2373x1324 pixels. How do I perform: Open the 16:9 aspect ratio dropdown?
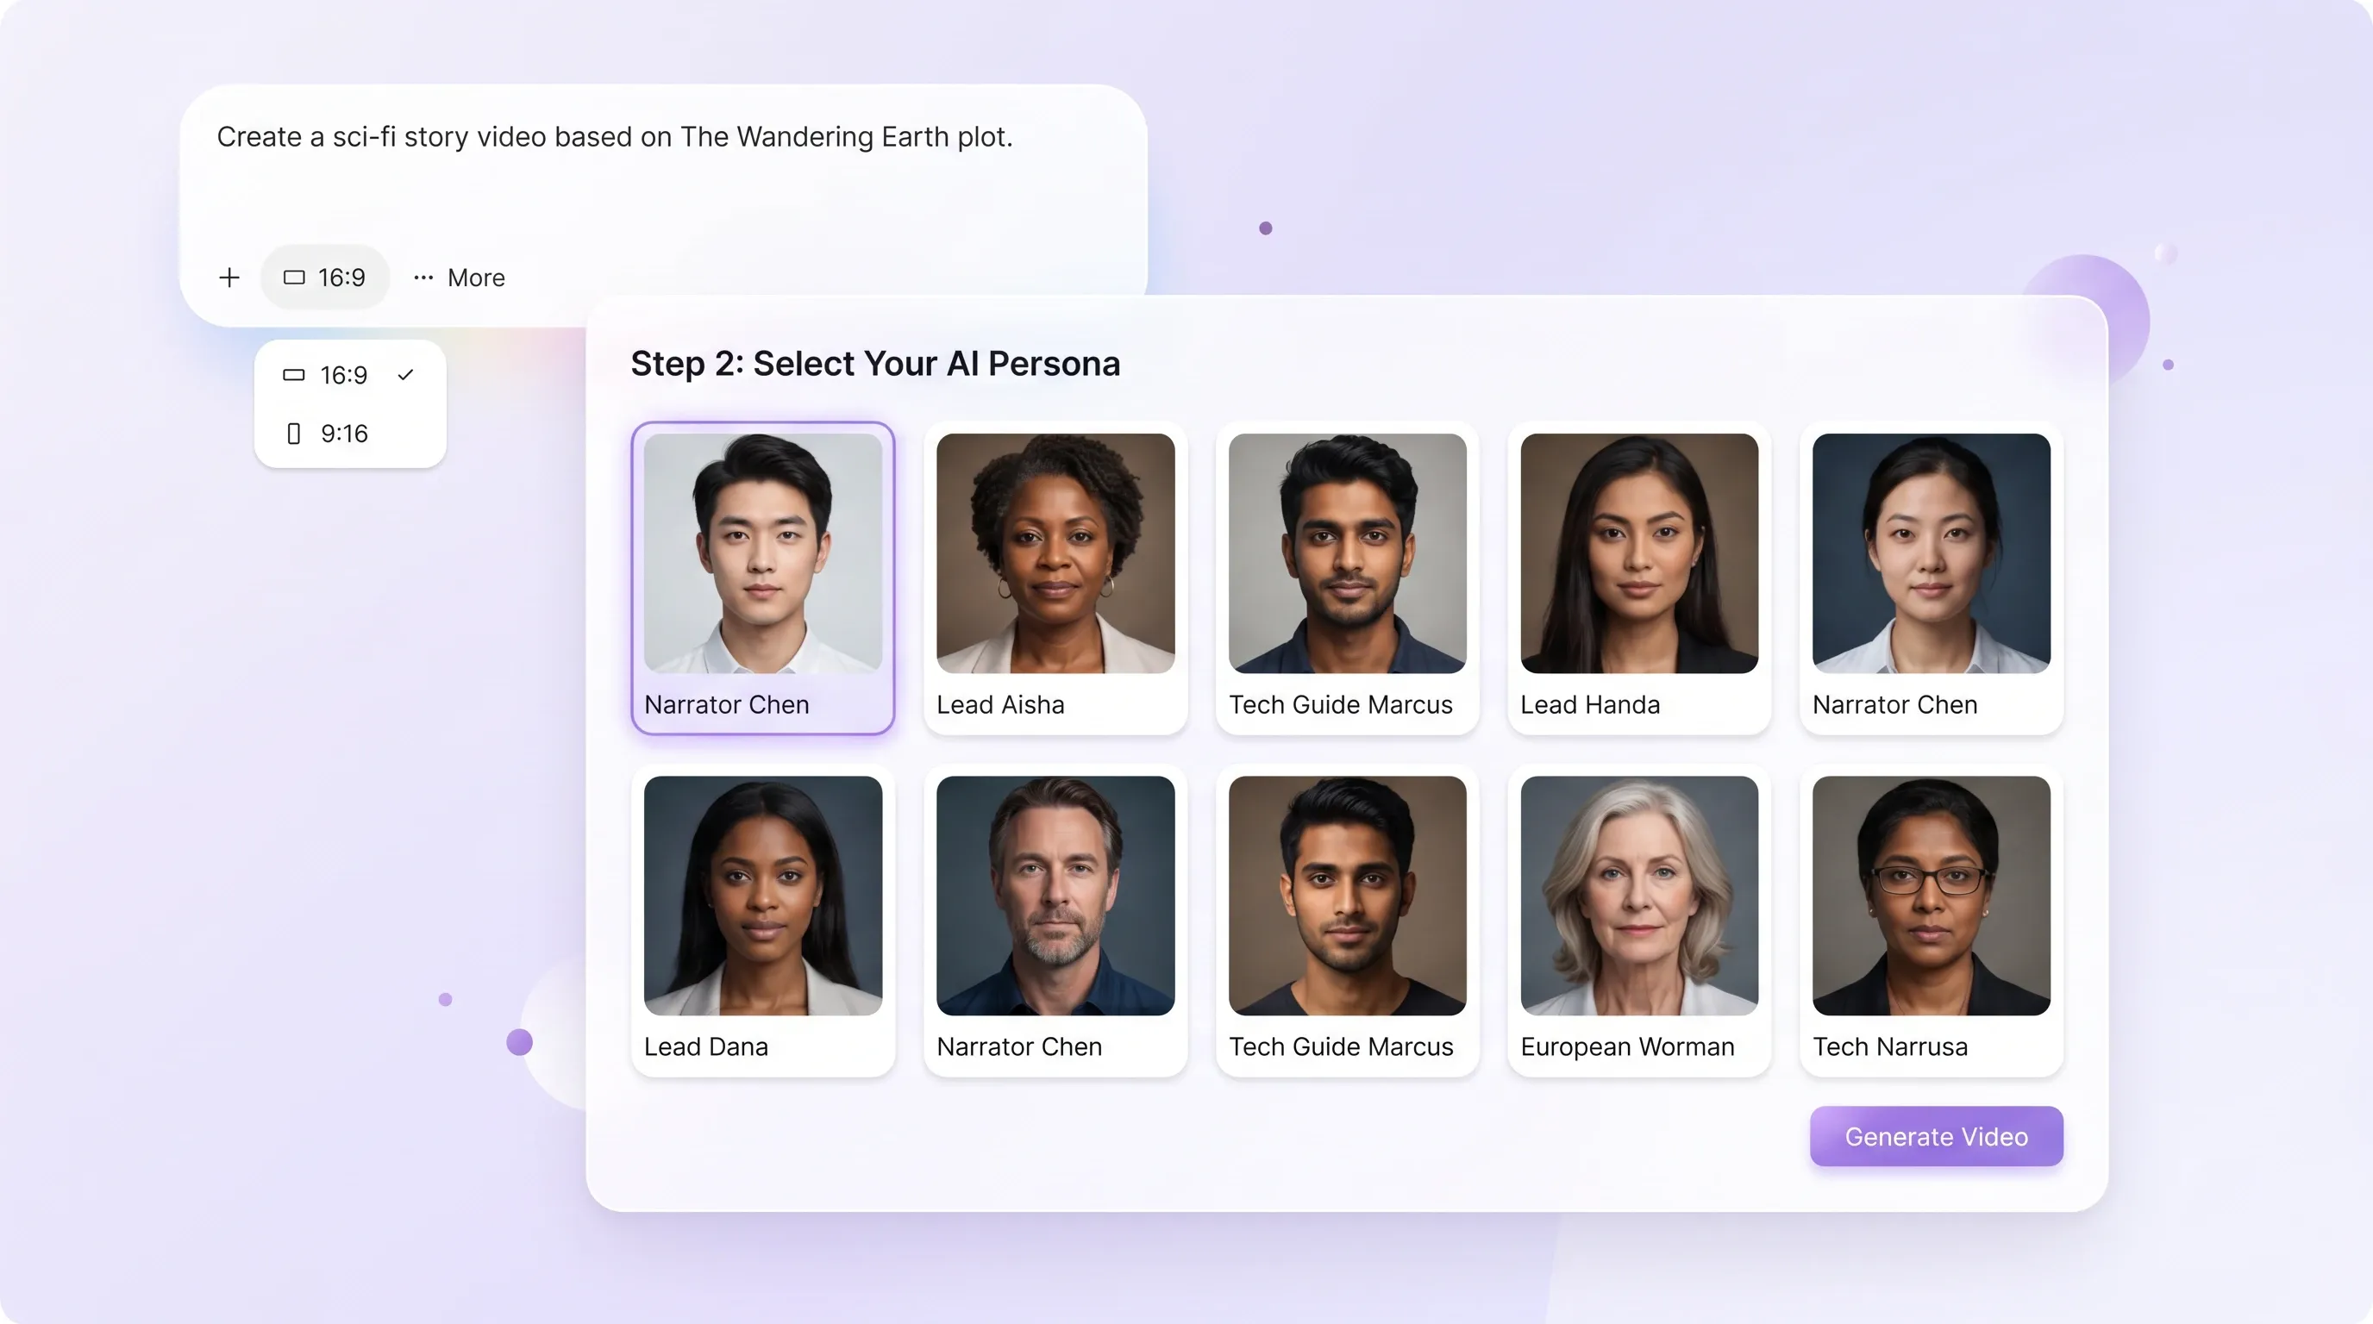coord(324,278)
